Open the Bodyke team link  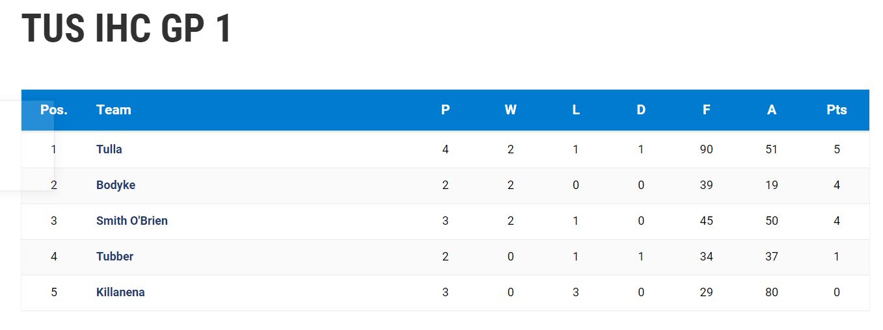[116, 185]
